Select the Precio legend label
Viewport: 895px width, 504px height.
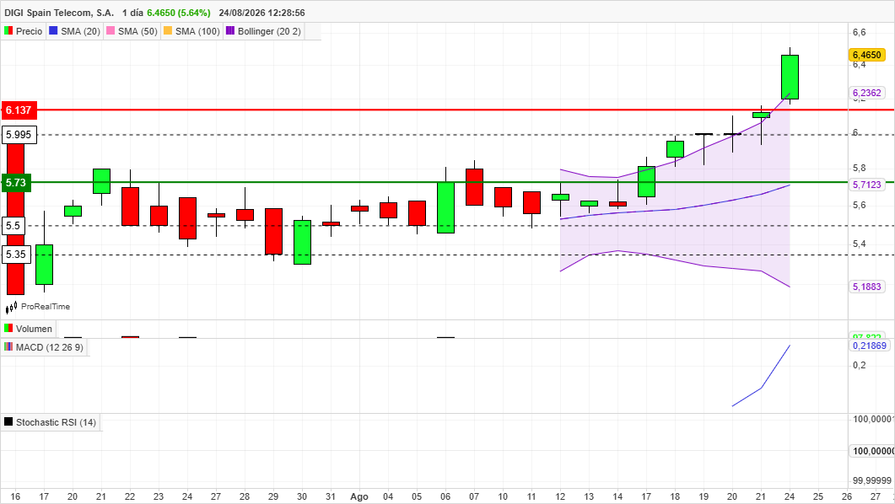pyautogui.click(x=30, y=31)
